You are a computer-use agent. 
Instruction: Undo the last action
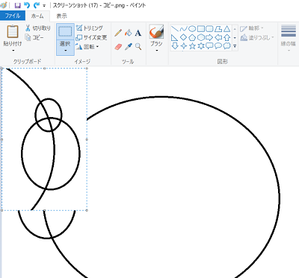click(x=27, y=5)
